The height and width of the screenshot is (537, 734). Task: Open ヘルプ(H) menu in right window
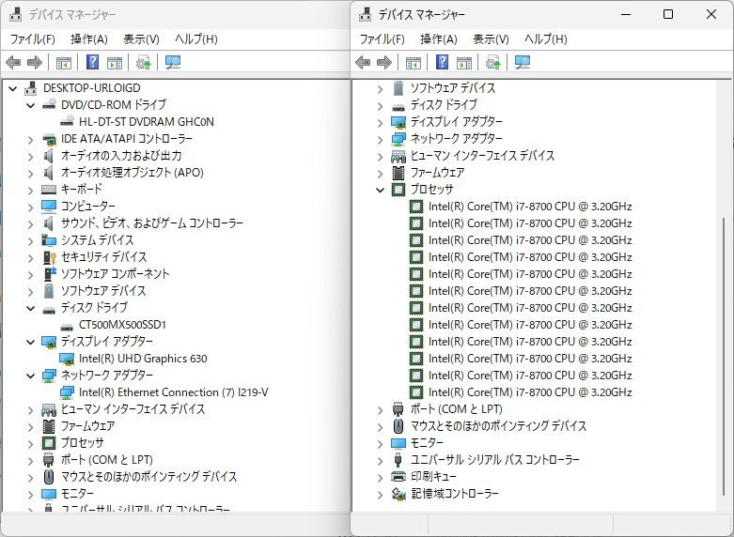(545, 39)
